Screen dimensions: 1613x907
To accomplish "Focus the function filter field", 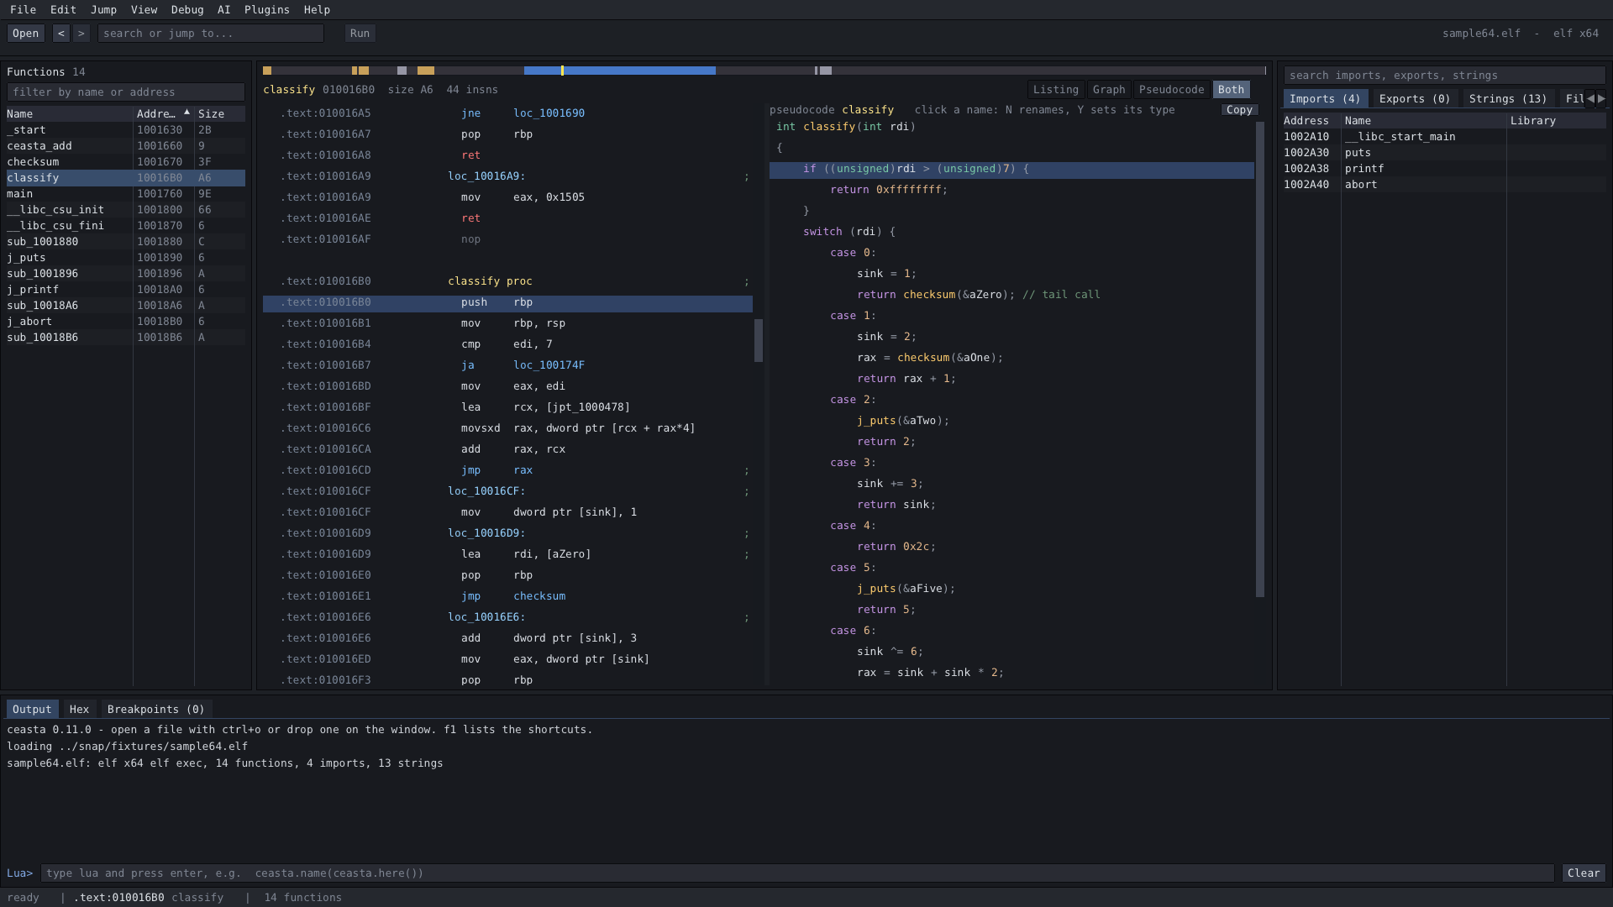I will (x=126, y=92).
